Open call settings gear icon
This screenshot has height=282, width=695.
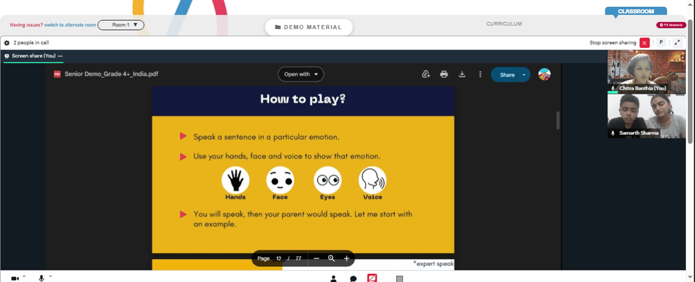pyautogui.click(x=7, y=43)
